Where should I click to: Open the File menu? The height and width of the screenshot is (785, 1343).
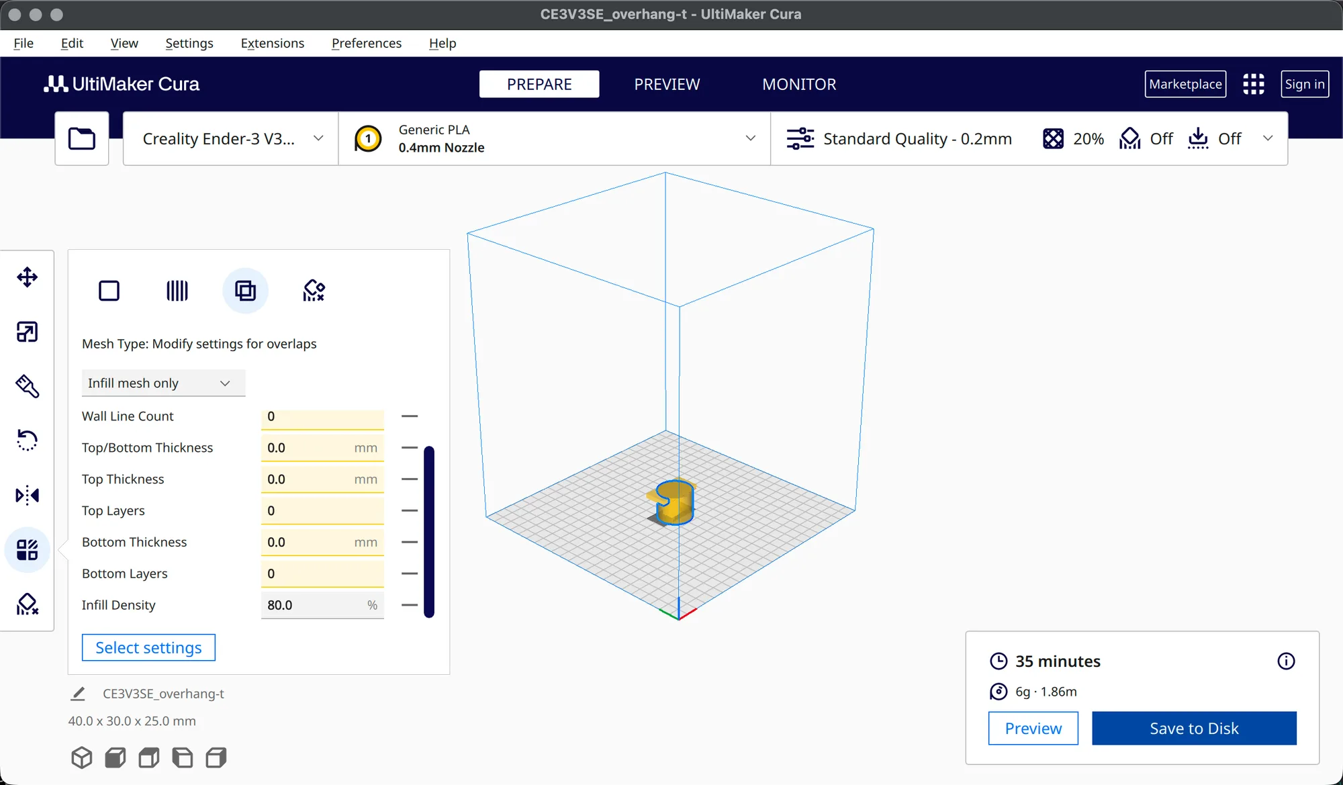click(x=24, y=43)
